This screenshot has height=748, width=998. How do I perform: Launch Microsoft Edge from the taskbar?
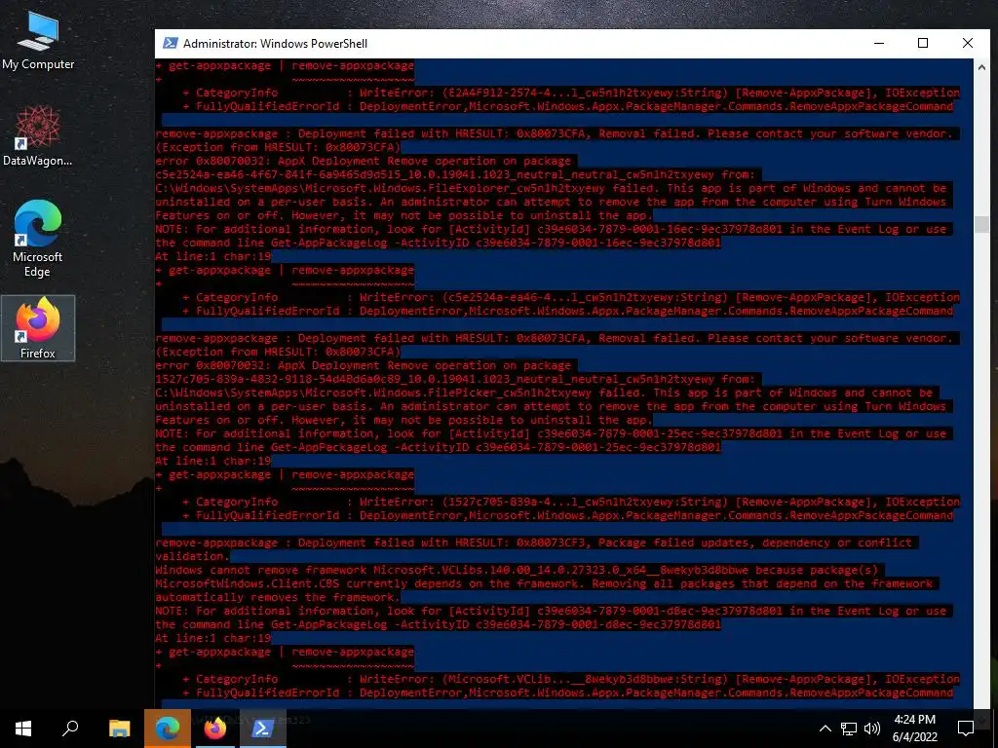(168, 729)
